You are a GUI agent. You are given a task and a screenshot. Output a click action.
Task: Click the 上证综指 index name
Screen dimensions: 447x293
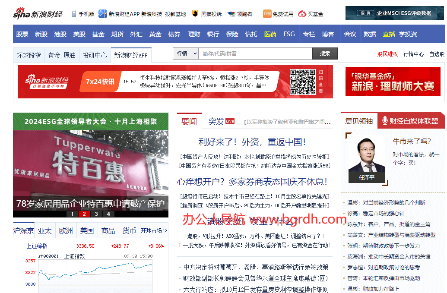point(37,246)
